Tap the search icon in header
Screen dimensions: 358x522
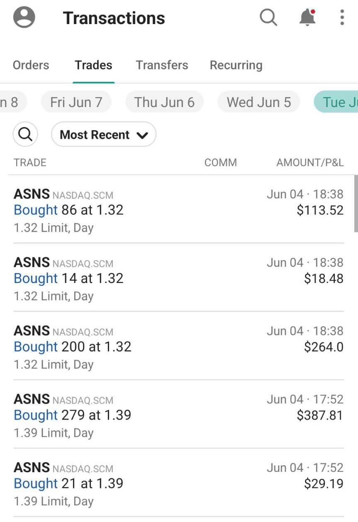tap(268, 18)
